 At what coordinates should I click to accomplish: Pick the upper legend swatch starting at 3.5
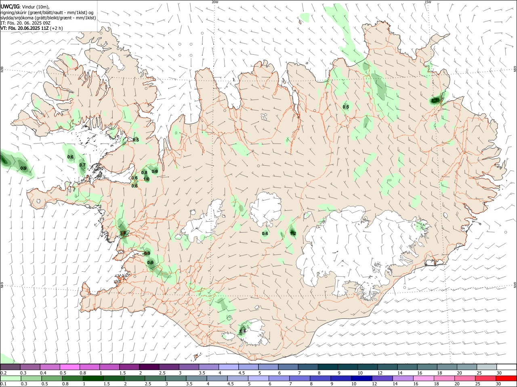[x=208, y=367]
